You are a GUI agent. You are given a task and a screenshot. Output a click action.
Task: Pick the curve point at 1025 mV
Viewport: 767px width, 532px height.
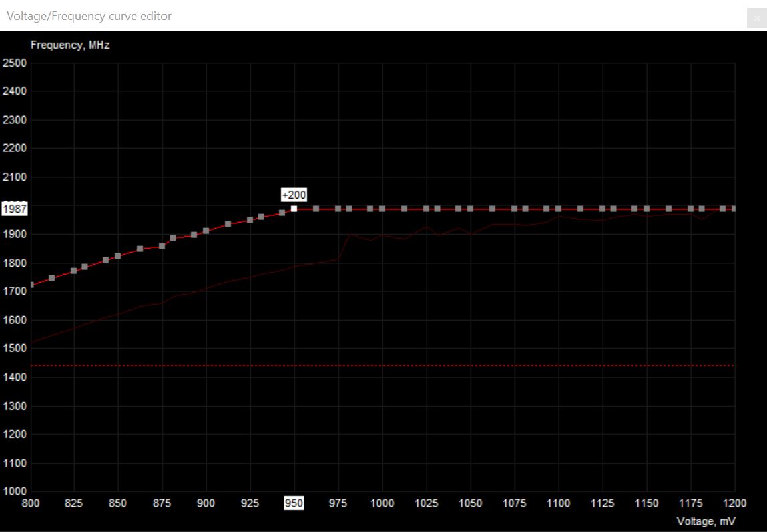(x=425, y=209)
